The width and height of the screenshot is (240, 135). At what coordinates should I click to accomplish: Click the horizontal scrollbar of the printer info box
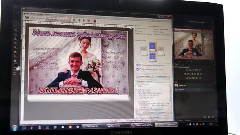click(x=153, y=109)
